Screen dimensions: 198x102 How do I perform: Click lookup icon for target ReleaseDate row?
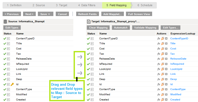[163, 59]
